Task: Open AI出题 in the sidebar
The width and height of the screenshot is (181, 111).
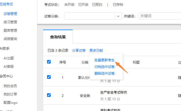Action: [x=9, y=58]
